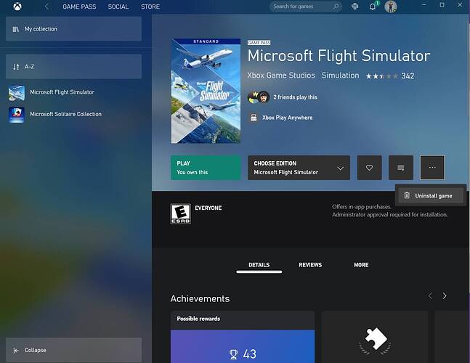This screenshot has height=363, width=470.
Task: Click the sort icon next to A-Z
Action: pyautogui.click(x=16, y=67)
